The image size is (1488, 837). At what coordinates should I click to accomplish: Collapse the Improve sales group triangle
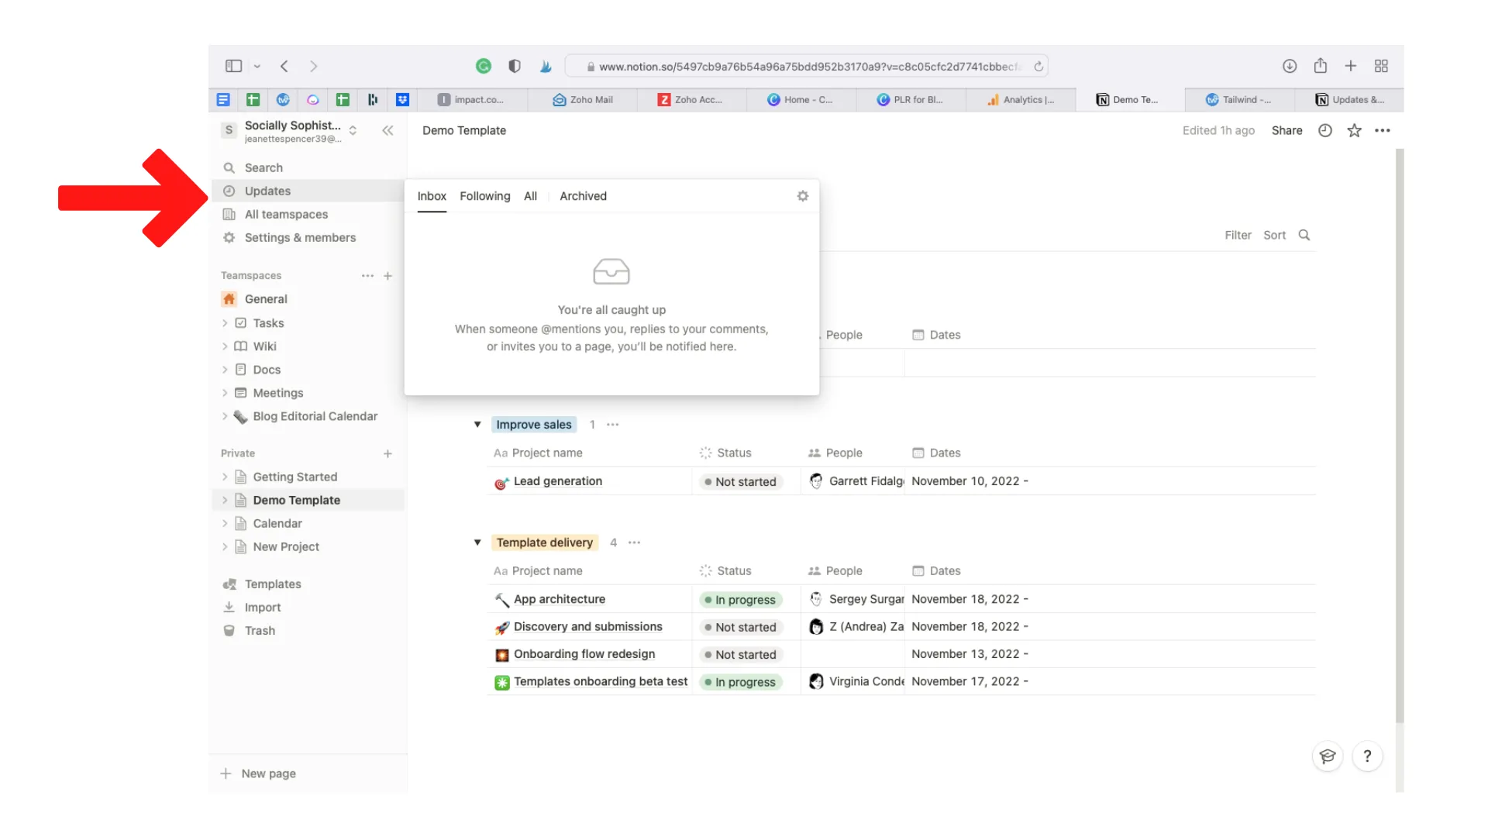(x=477, y=425)
